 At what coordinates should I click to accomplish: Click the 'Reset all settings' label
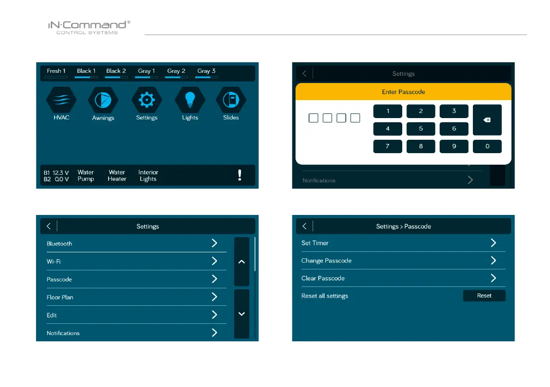click(325, 296)
